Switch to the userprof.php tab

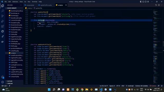pyautogui.click(x=30, y=5)
